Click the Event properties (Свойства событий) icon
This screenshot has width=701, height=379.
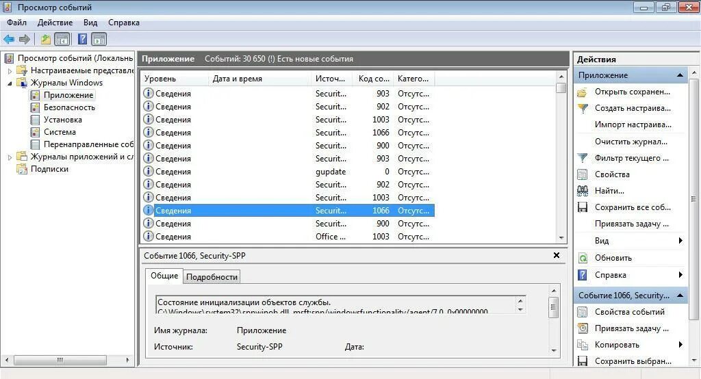[x=582, y=312]
